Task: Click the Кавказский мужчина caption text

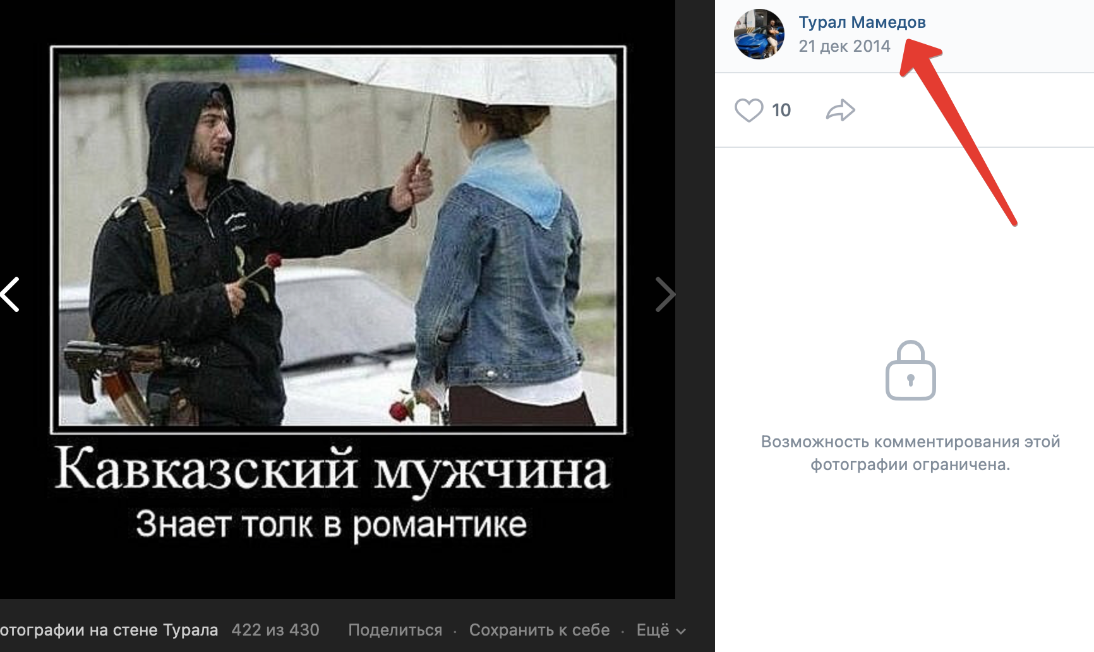Action: point(332,470)
